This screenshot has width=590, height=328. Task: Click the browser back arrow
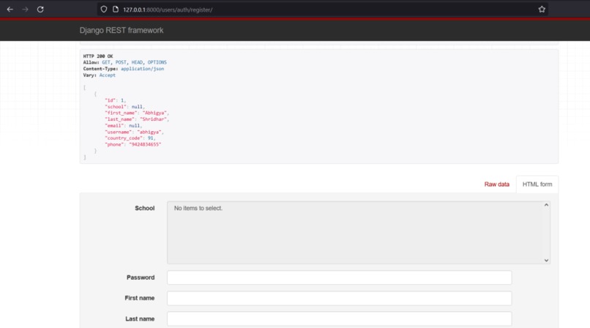tap(10, 10)
